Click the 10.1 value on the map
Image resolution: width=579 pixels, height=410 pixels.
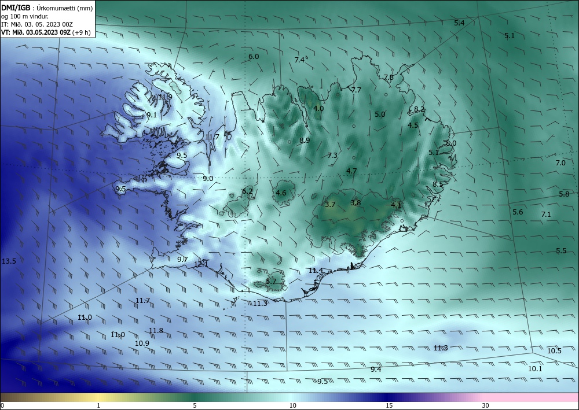[535, 368]
